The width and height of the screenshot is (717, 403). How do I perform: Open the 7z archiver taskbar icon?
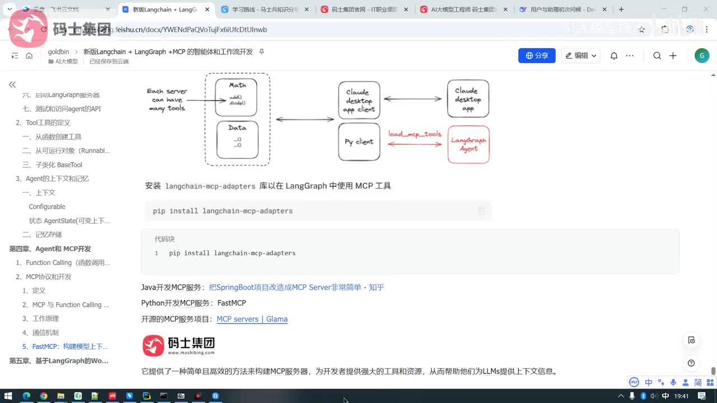tap(181, 396)
